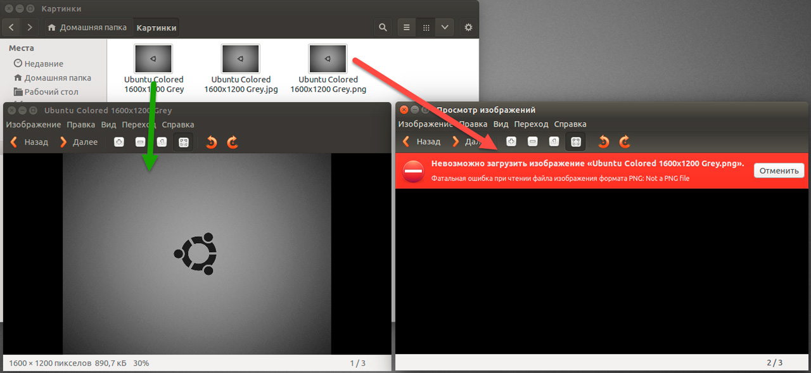Open the gear settings menu in file manager
Viewport: 811px width, 373px height.
pyautogui.click(x=468, y=28)
